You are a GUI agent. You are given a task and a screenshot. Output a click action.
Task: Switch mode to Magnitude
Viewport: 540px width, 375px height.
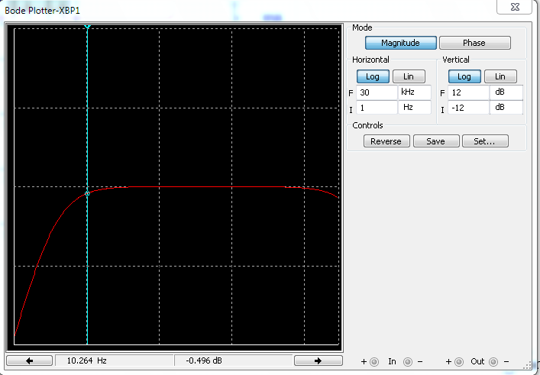(400, 44)
